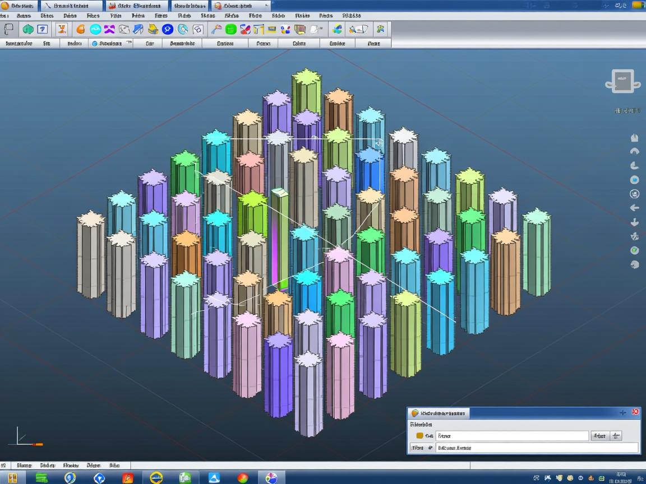Toggle the pin icon on dialog title bar
Image resolution: width=646 pixels, height=484 pixels.
click(x=622, y=413)
